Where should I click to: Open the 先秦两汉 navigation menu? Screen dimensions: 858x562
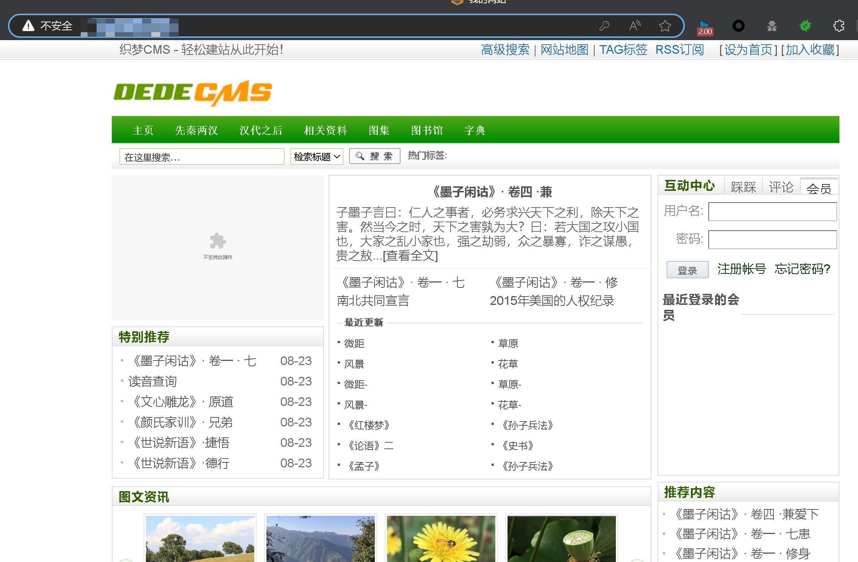pyautogui.click(x=196, y=130)
